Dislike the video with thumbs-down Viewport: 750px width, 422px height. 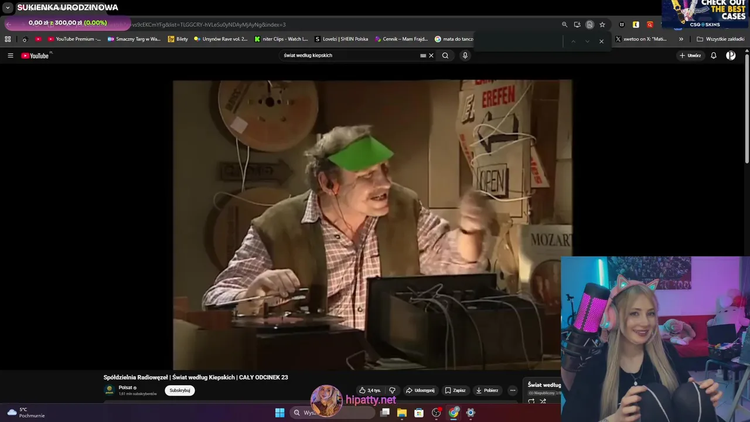(x=393, y=390)
